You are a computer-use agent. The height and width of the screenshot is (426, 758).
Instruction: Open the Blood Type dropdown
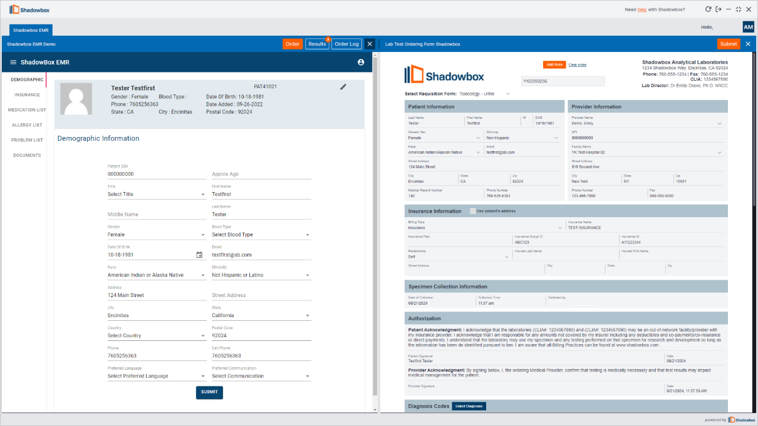tap(261, 235)
